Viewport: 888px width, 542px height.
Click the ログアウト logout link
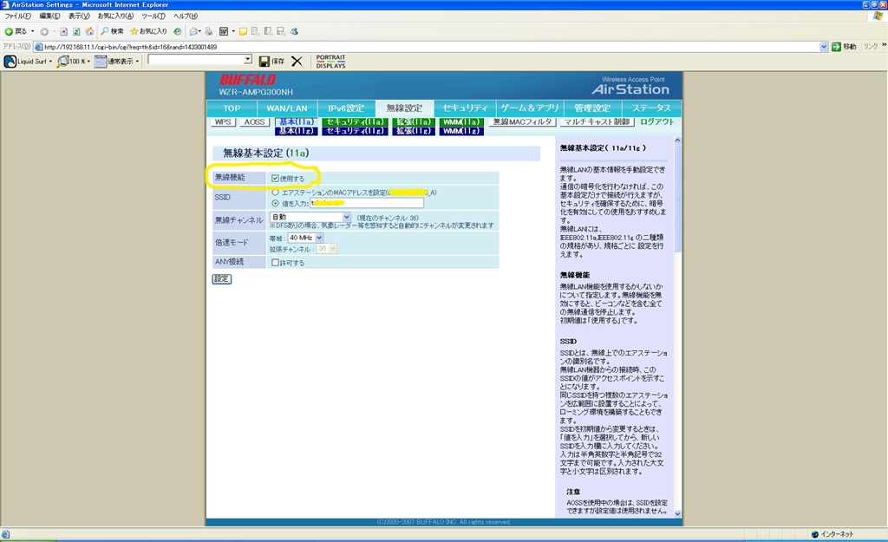pos(657,121)
